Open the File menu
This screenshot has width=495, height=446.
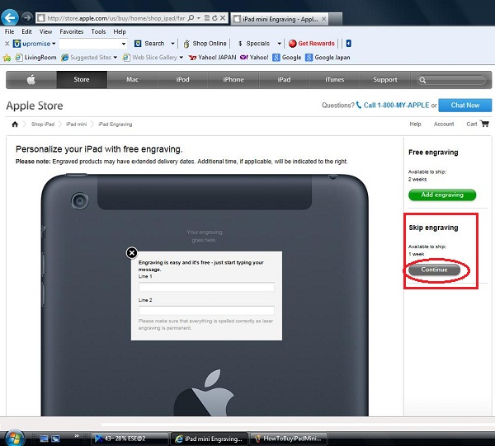pyautogui.click(x=9, y=31)
